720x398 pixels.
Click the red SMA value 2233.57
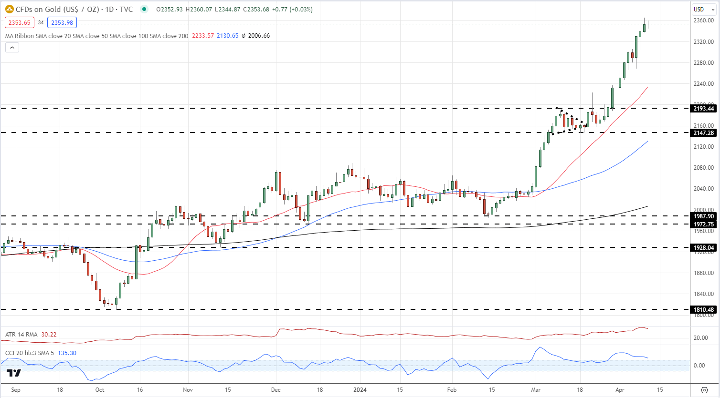tap(203, 36)
